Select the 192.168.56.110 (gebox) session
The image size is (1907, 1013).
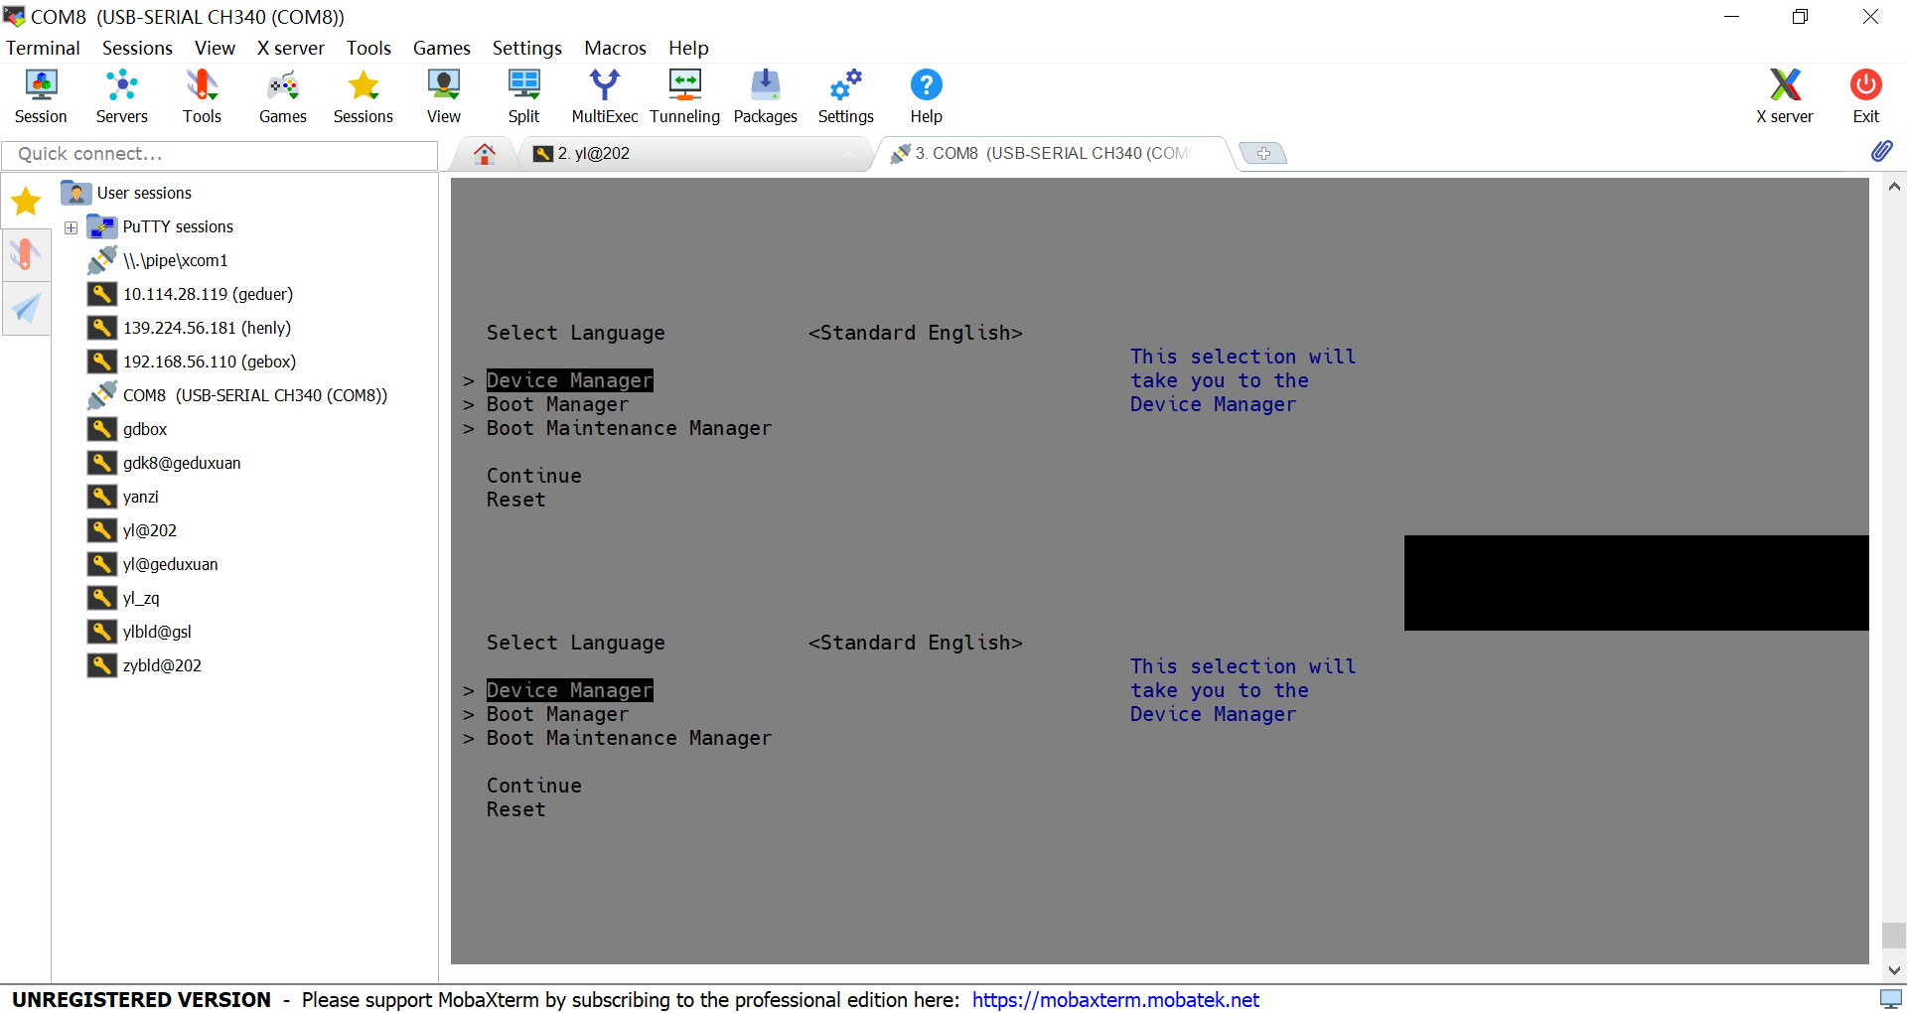(x=210, y=362)
